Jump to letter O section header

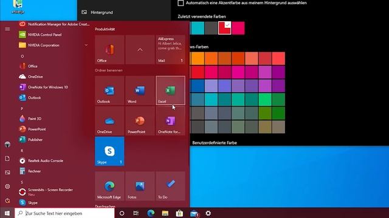pyautogui.click(x=22, y=56)
